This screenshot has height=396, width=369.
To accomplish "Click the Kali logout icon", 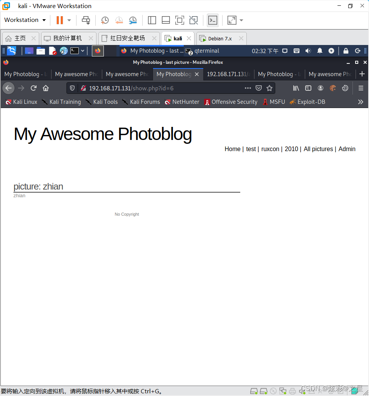I will (357, 51).
